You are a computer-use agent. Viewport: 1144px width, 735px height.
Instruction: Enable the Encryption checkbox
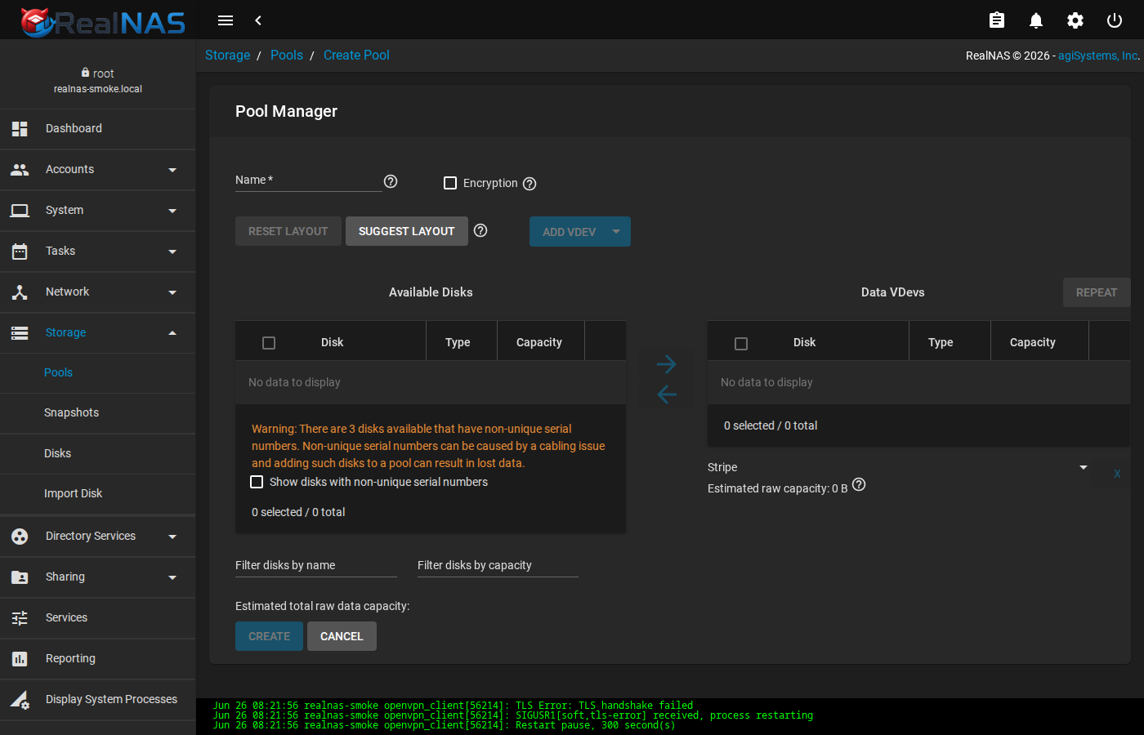(450, 183)
